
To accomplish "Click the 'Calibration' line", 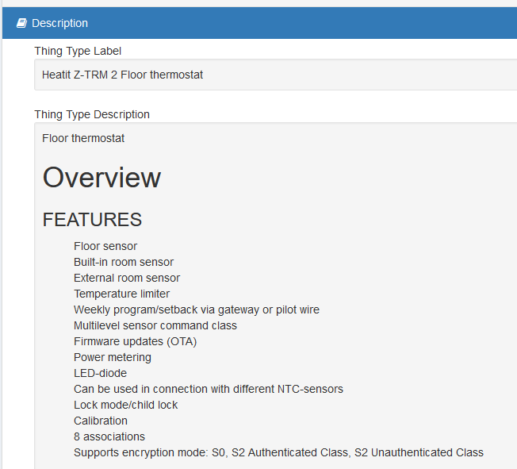I will [x=101, y=421].
